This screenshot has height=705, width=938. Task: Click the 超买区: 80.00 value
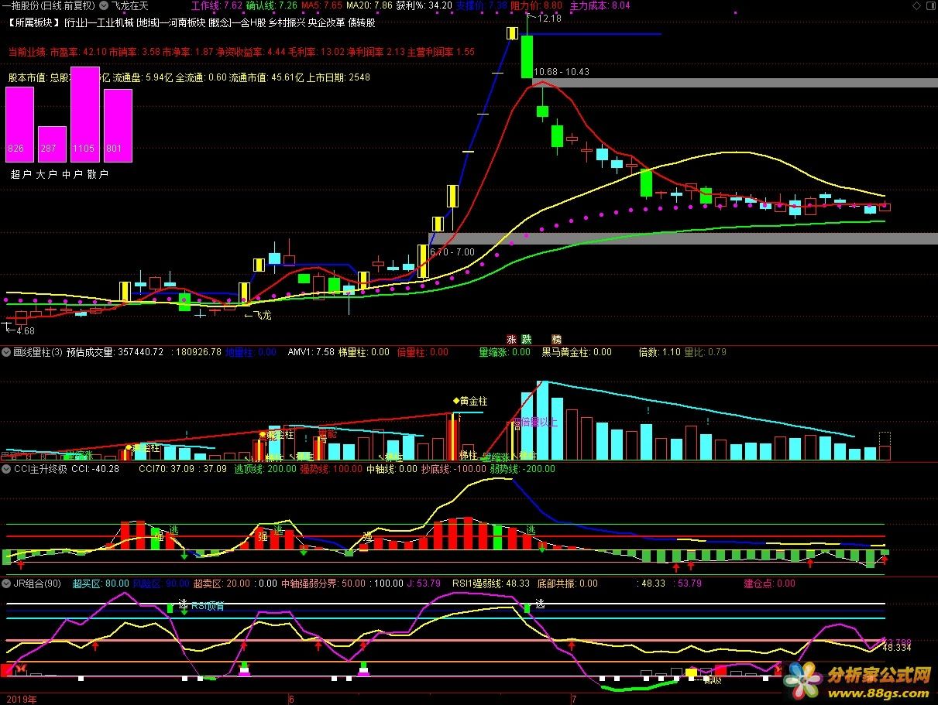pos(101,584)
